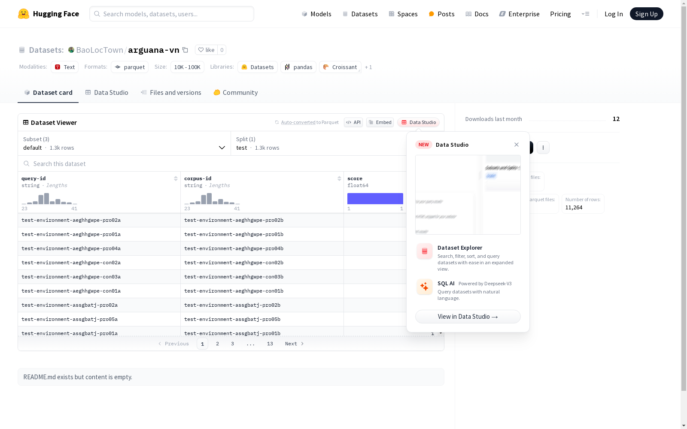Go to page 3 of results
Viewport: 687px width, 429px height.
[x=233, y=344]
